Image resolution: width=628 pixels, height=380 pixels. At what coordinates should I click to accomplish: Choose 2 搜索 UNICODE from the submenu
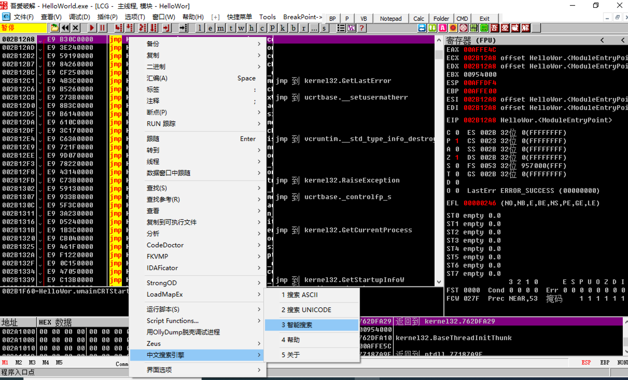[312, 310]
